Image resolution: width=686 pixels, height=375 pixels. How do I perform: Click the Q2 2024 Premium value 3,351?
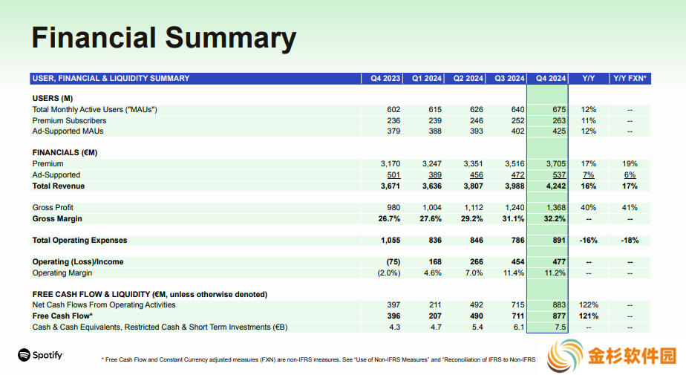click(x=473, y=163)
